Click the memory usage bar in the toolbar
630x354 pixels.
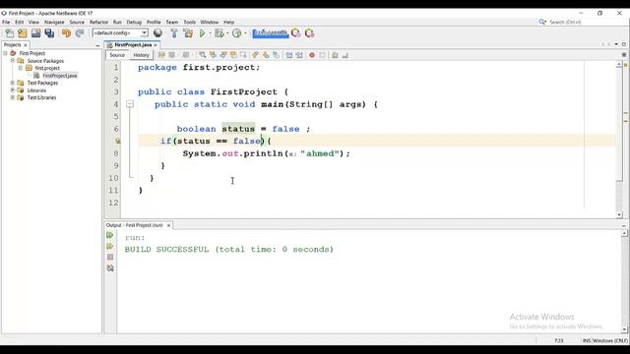coord(271,32)
